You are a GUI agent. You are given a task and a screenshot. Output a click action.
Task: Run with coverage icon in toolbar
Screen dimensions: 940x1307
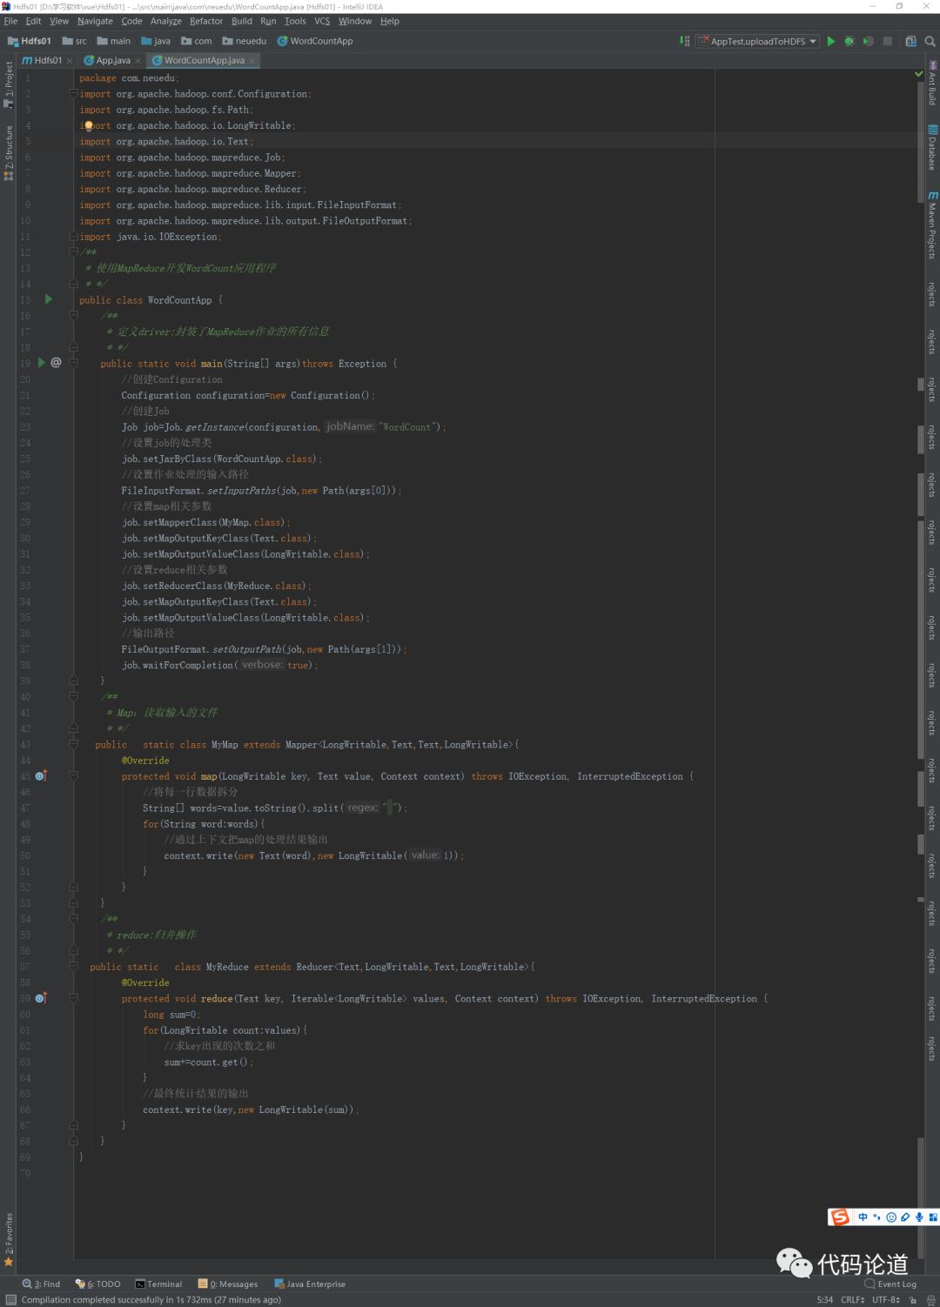click(x=868, y=41)
